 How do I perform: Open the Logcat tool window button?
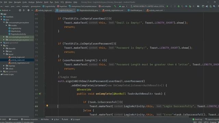(x=75, y=119)
